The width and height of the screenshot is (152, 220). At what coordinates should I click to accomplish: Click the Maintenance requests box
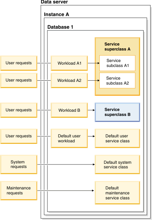point(19,191)
